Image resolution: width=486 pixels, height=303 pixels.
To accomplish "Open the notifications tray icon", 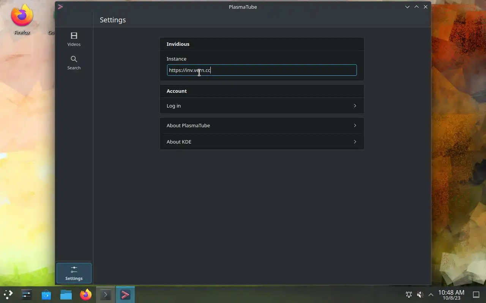I will (409, 294).
